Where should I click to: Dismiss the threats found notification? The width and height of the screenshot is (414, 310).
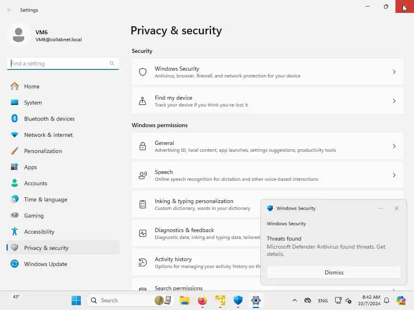[334, 272]
